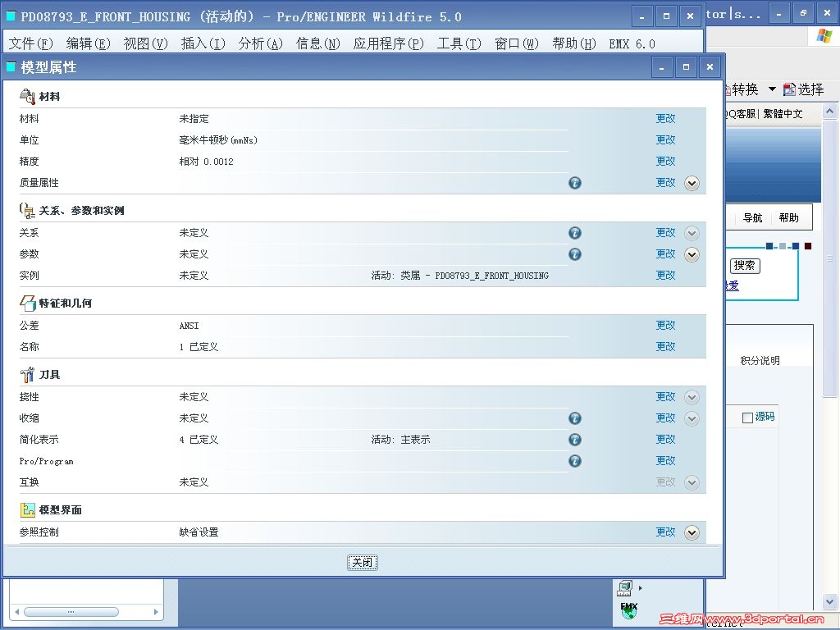This screenshot has height=630, width=840.
Task: Toggle the 源码 checkbox in background window
Action: point(747,418)
